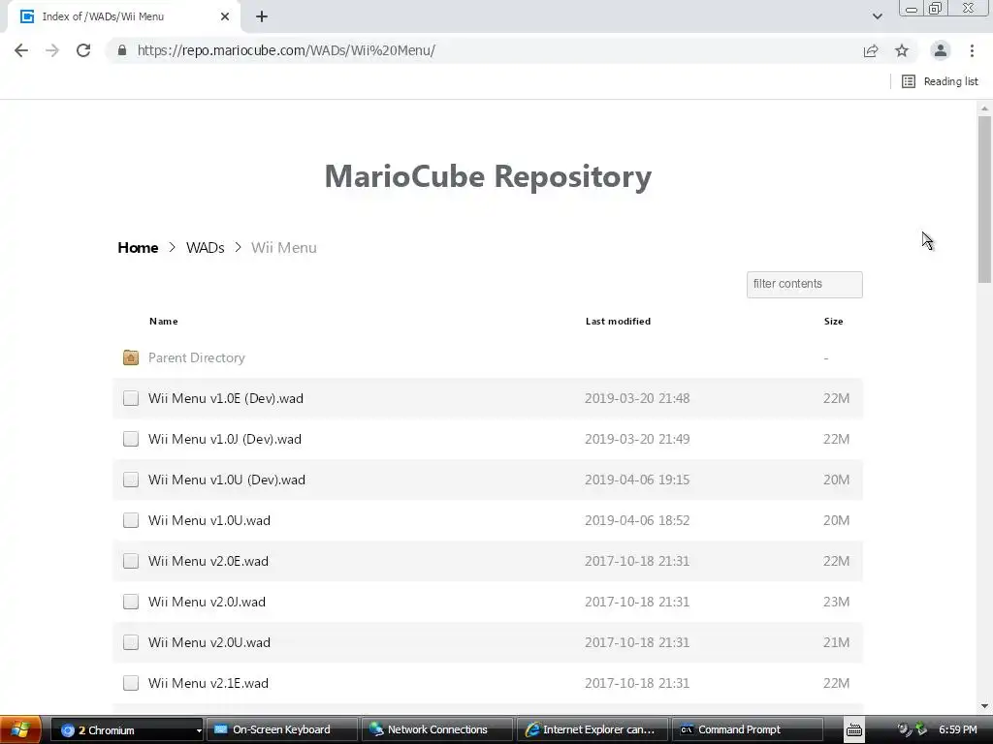Download Wii Menu v1.0J (Dev).wad

[x=225, y=439]
